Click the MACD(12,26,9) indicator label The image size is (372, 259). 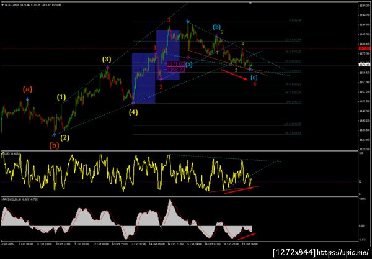pos(19,199)
